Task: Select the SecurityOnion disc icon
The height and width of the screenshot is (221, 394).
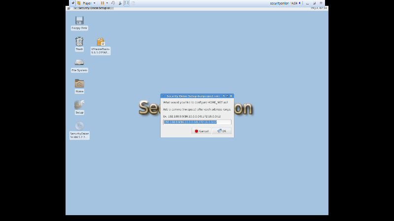Action: click(x=79, y=126)
